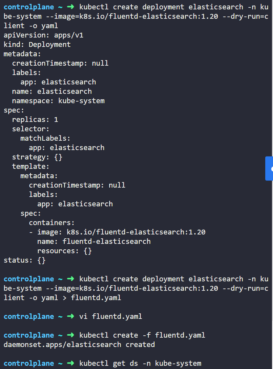The width and height of the screenshot is (273, 369).
Task: Click the top-level 'spec:' line
Action: click(14, 110)
